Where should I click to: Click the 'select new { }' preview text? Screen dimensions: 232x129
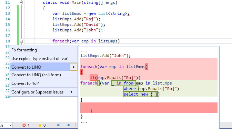pos(141,94)
